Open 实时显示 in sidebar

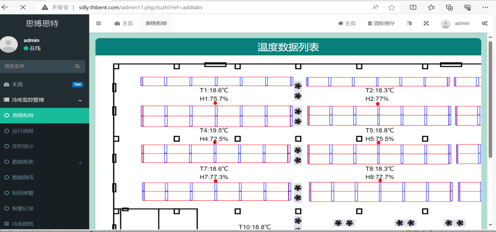[x=23, y=146]
